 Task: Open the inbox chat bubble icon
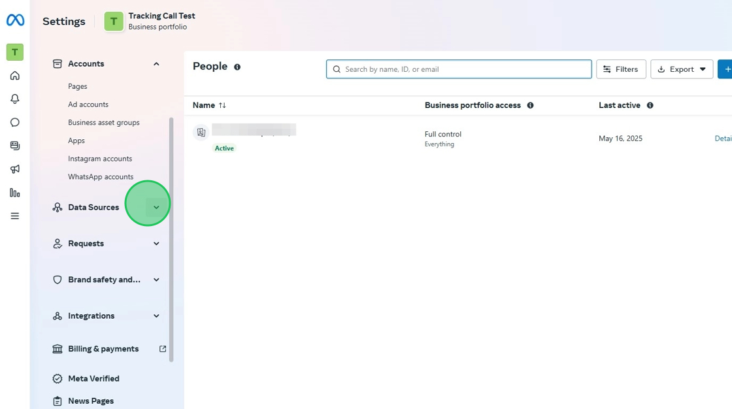(15, 122)
